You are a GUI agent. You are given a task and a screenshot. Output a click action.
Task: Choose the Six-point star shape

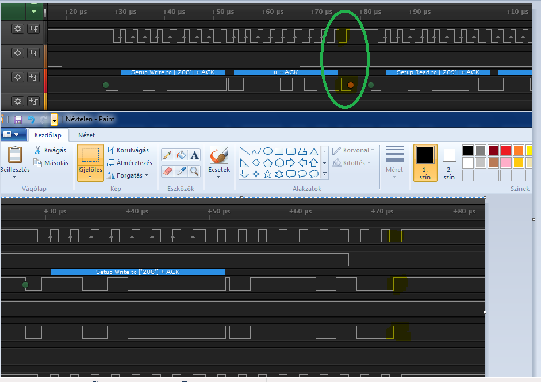click(279, 174)
